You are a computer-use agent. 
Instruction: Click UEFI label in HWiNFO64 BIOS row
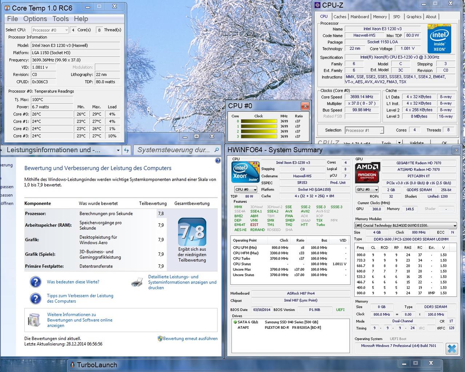coord(340,310)
